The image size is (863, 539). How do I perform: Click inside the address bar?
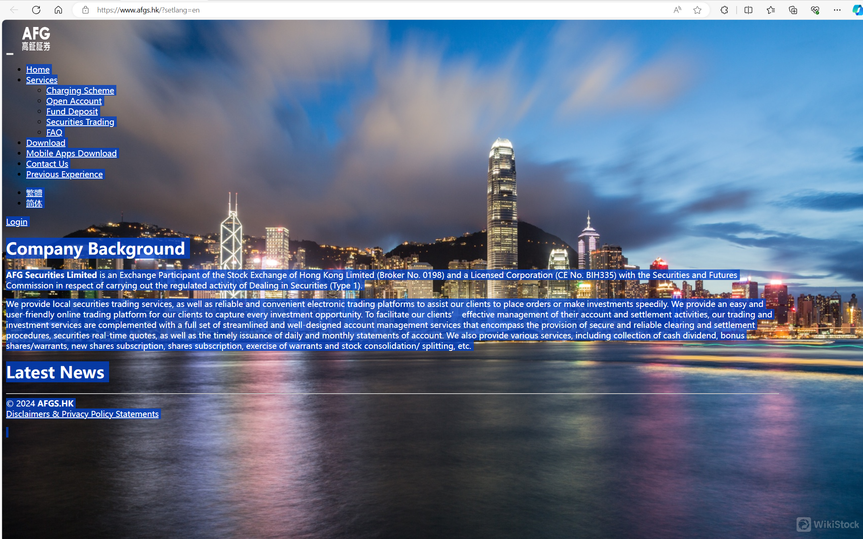click(x=242, y=10)
